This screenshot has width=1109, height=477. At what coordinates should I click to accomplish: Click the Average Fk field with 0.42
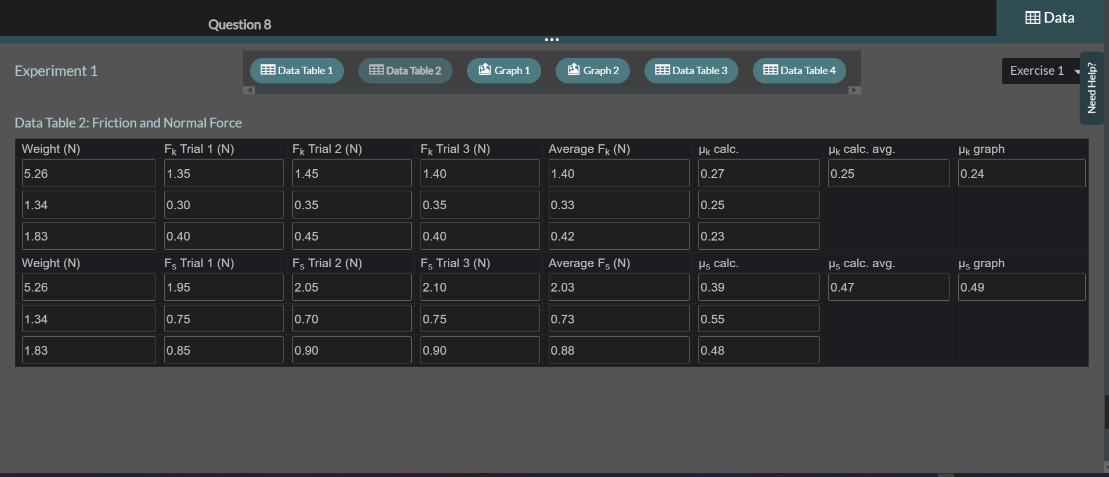[x=619, y=236]
